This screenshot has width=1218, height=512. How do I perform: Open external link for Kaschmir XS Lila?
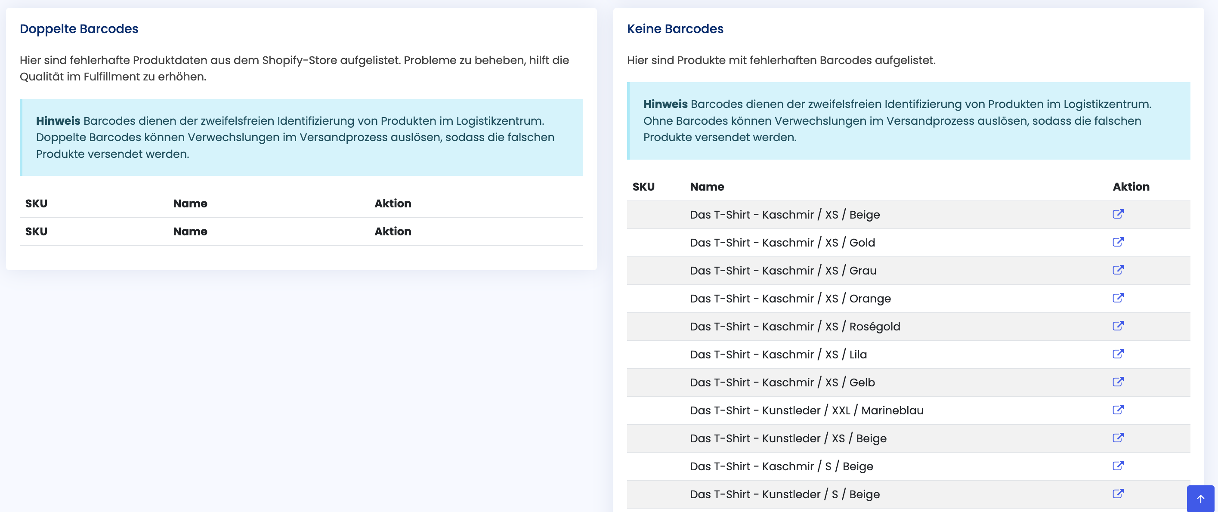[1118, 354]
